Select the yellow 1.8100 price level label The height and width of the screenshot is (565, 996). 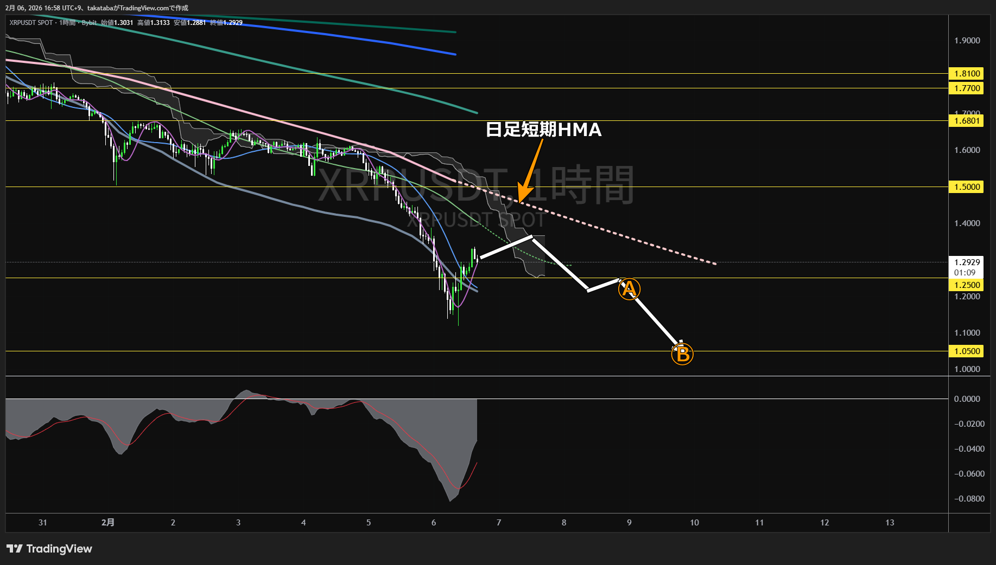pos(966,74)
